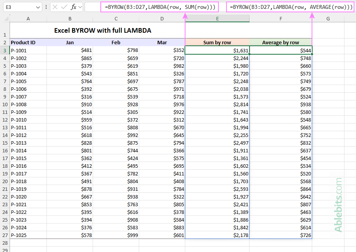
Task: Click the vertical ellipsis next to Name Box
Action: coord(46,7)
